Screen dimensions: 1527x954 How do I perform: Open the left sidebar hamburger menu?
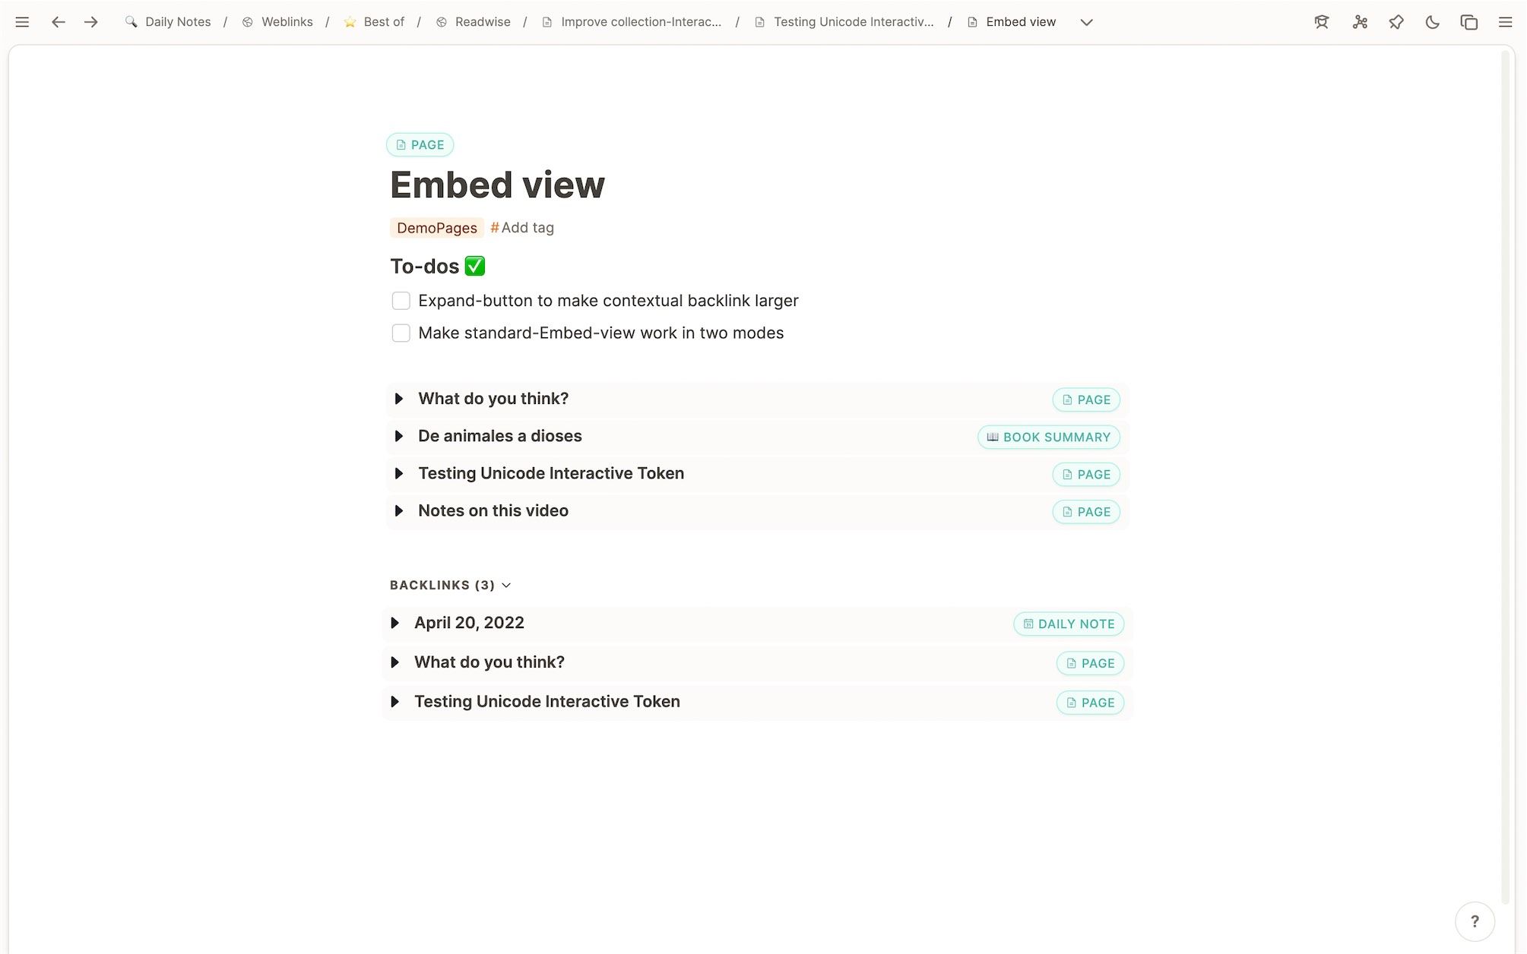pos(22,22)
